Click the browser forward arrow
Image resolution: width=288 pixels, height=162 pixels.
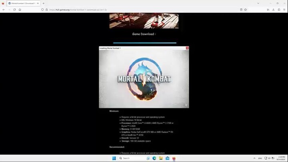[9, 10]
